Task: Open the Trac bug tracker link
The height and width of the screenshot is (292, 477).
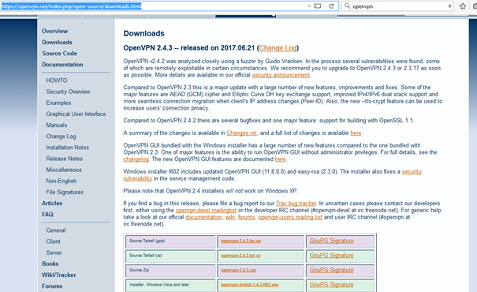Action: 296,204
